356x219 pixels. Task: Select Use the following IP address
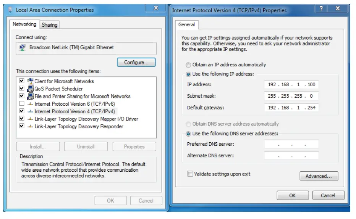(x=188, y=74)
